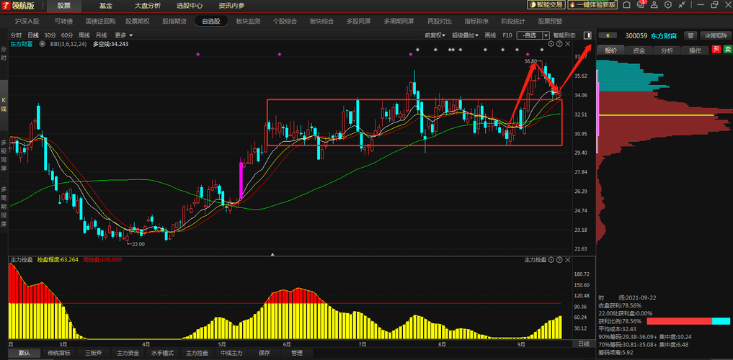
Task: Switch to 分时 time-share view
Action: pos(16,35)
